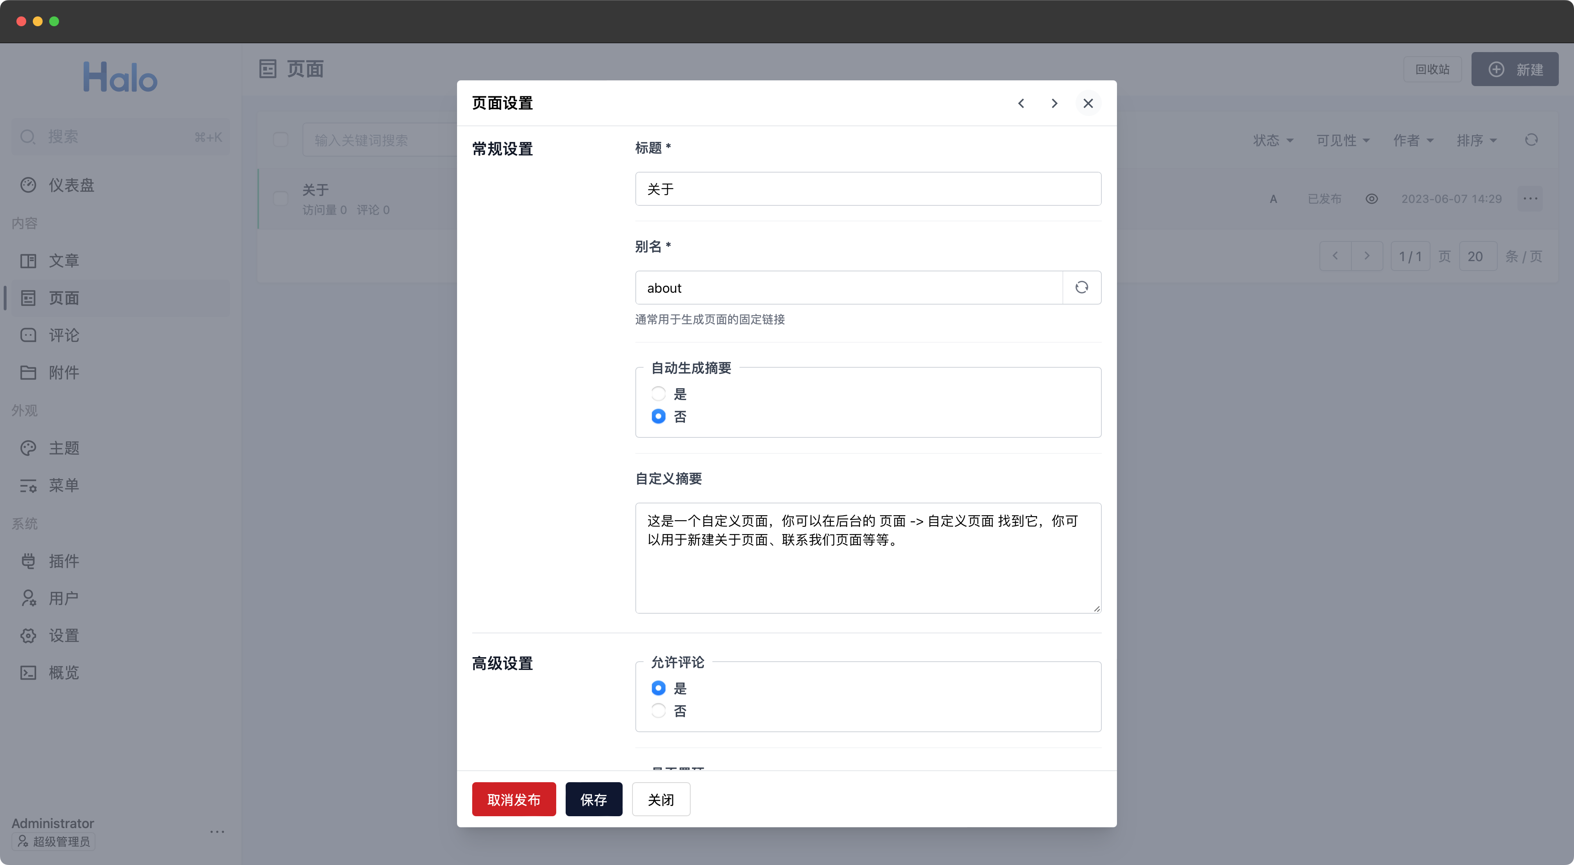Select 是 for 自动生成摘要
This screenshot has height=865, width=1574.
coord(658,394)
